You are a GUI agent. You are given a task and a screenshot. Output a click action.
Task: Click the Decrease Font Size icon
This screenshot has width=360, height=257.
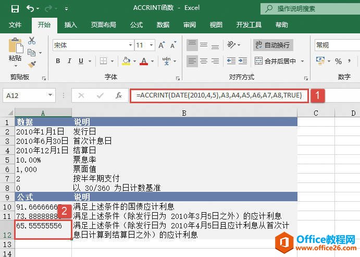(x=173, y=45)
